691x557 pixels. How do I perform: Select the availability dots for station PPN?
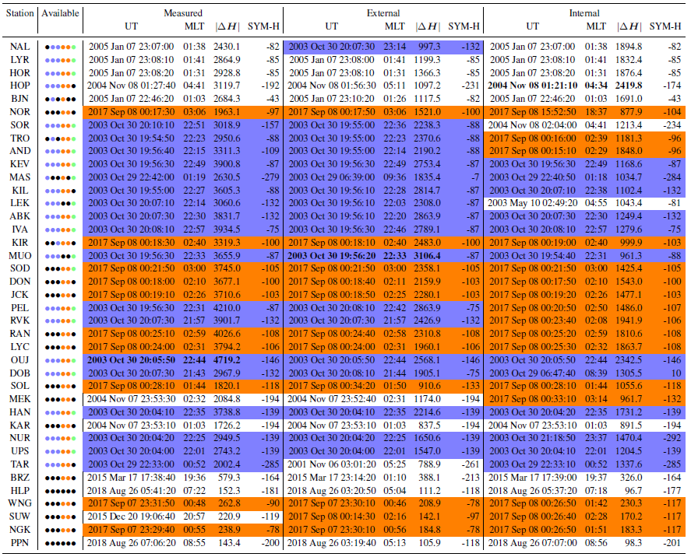[x=60, y=543]
